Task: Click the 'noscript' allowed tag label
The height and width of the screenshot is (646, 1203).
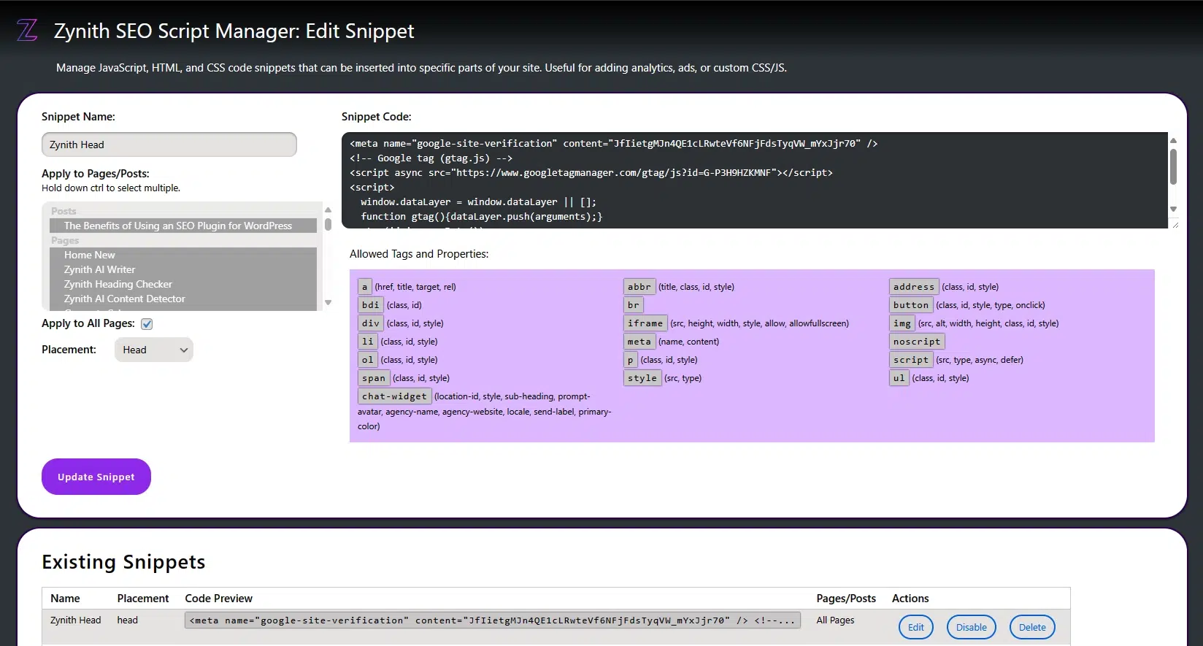Action: [x=917, y=342]
